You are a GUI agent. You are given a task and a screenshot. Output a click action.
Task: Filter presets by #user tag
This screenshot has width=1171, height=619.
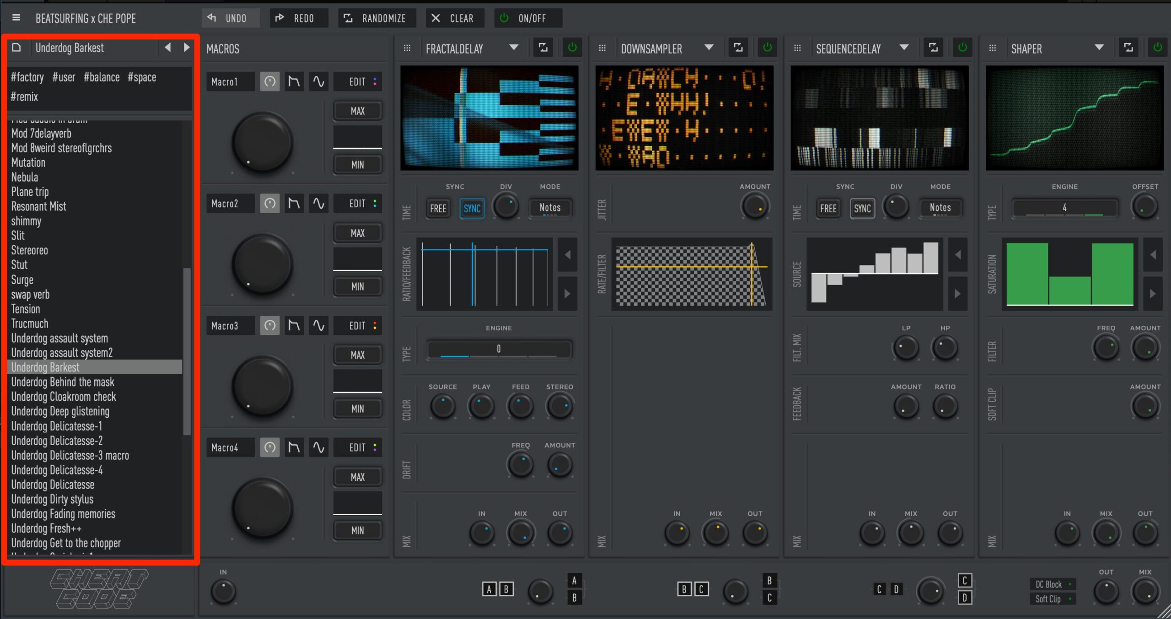64,77
